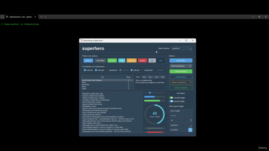Click the light theme color button
This screenshot has width=269, height=151.
pyautogui.click(x=152, y=60)
